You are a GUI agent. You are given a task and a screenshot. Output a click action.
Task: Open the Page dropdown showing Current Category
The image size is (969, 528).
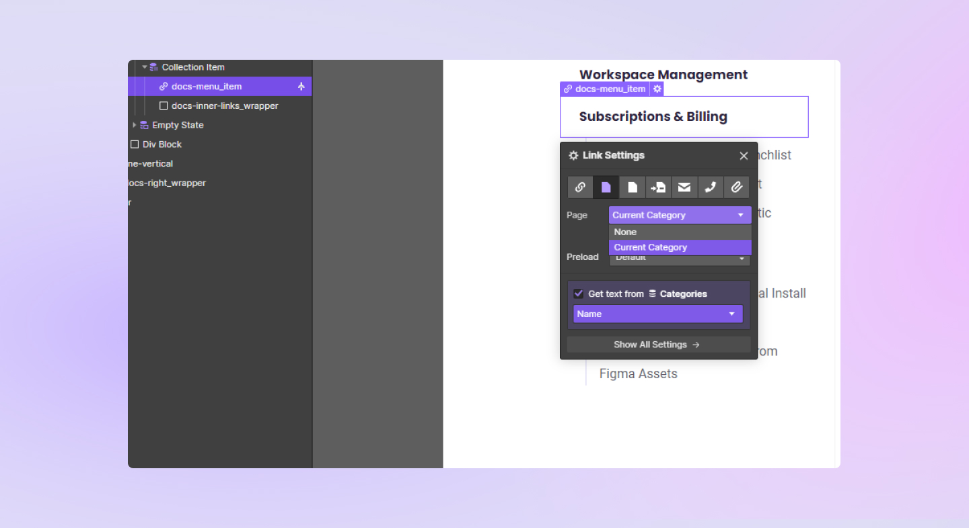click(680, 215)
